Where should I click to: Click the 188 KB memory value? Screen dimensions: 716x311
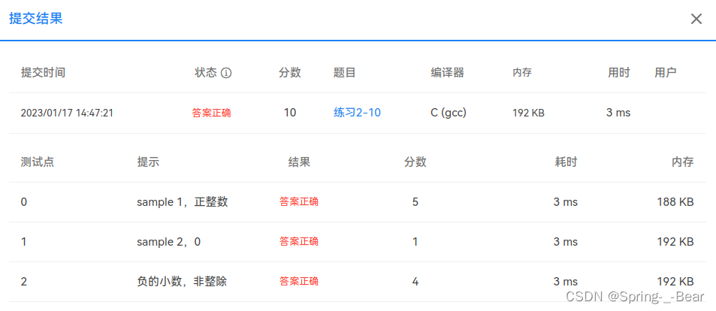(x=675, y=202)
